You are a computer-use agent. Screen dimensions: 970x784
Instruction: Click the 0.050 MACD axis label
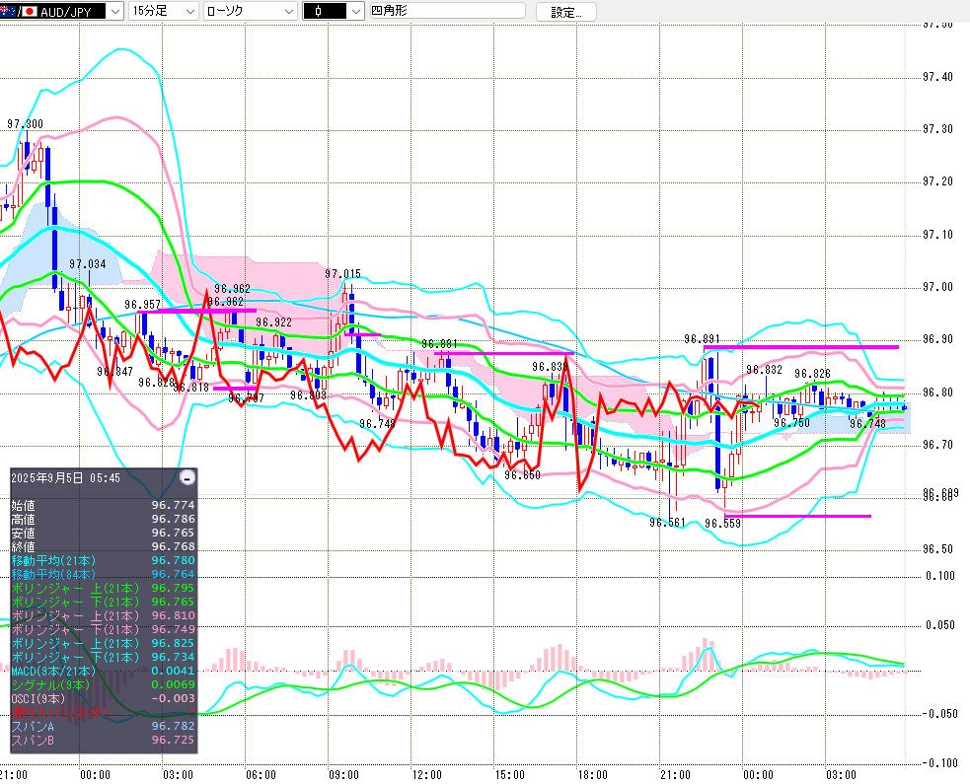tap(940, 625)
